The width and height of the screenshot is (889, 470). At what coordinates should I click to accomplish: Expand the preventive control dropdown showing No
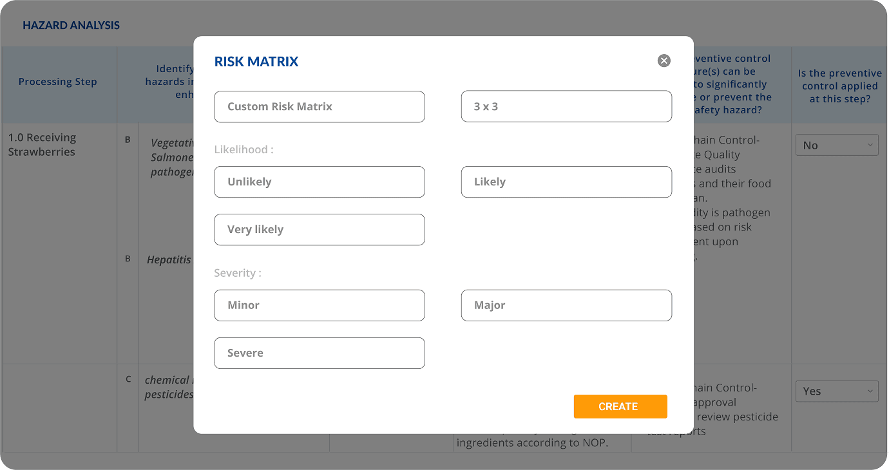pyautogui.click(x=836, y=146)
